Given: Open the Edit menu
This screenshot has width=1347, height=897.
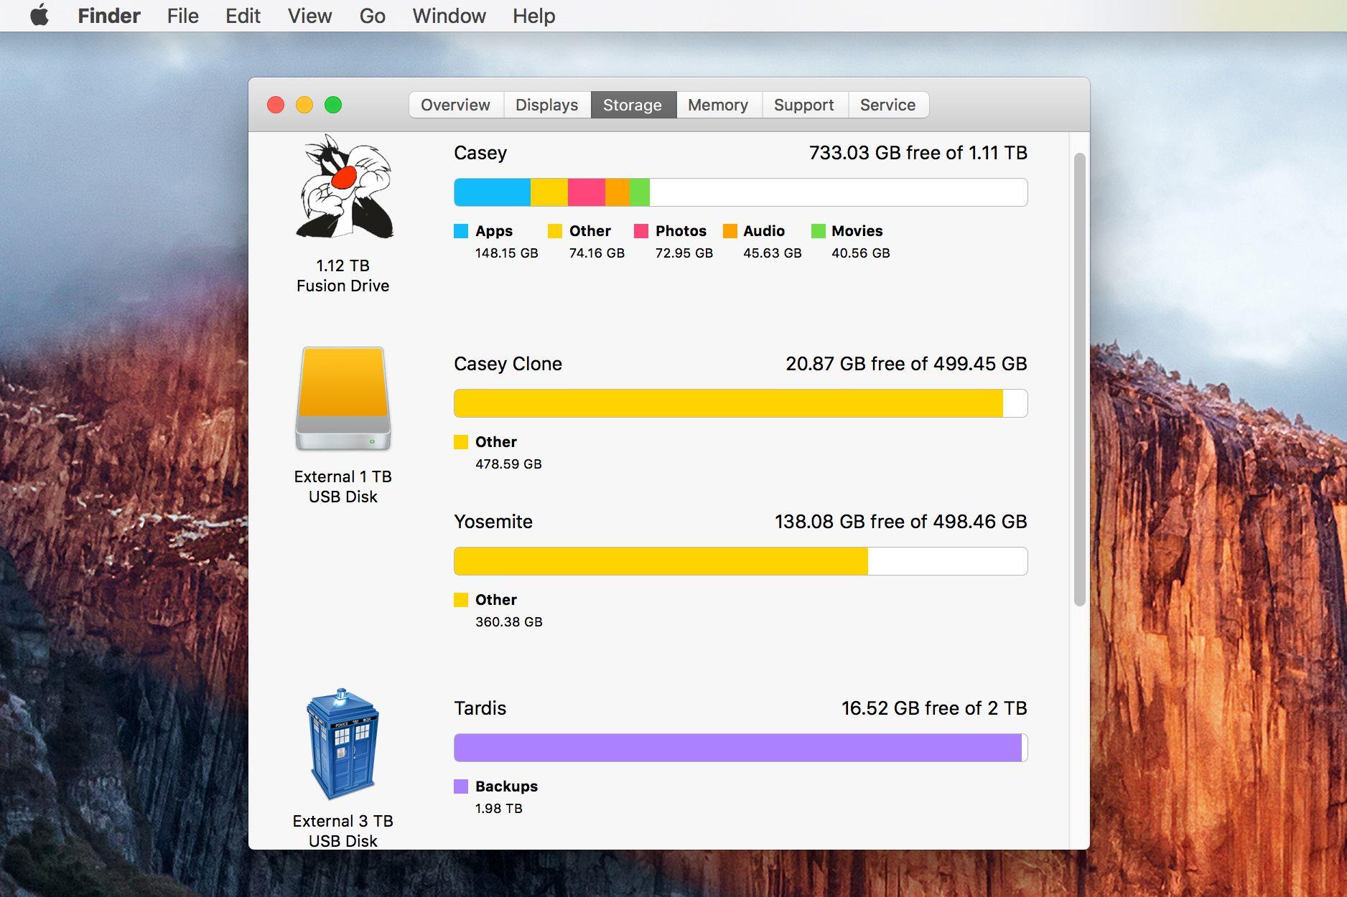Looking at the screenshot, I should tap(243, 16).
